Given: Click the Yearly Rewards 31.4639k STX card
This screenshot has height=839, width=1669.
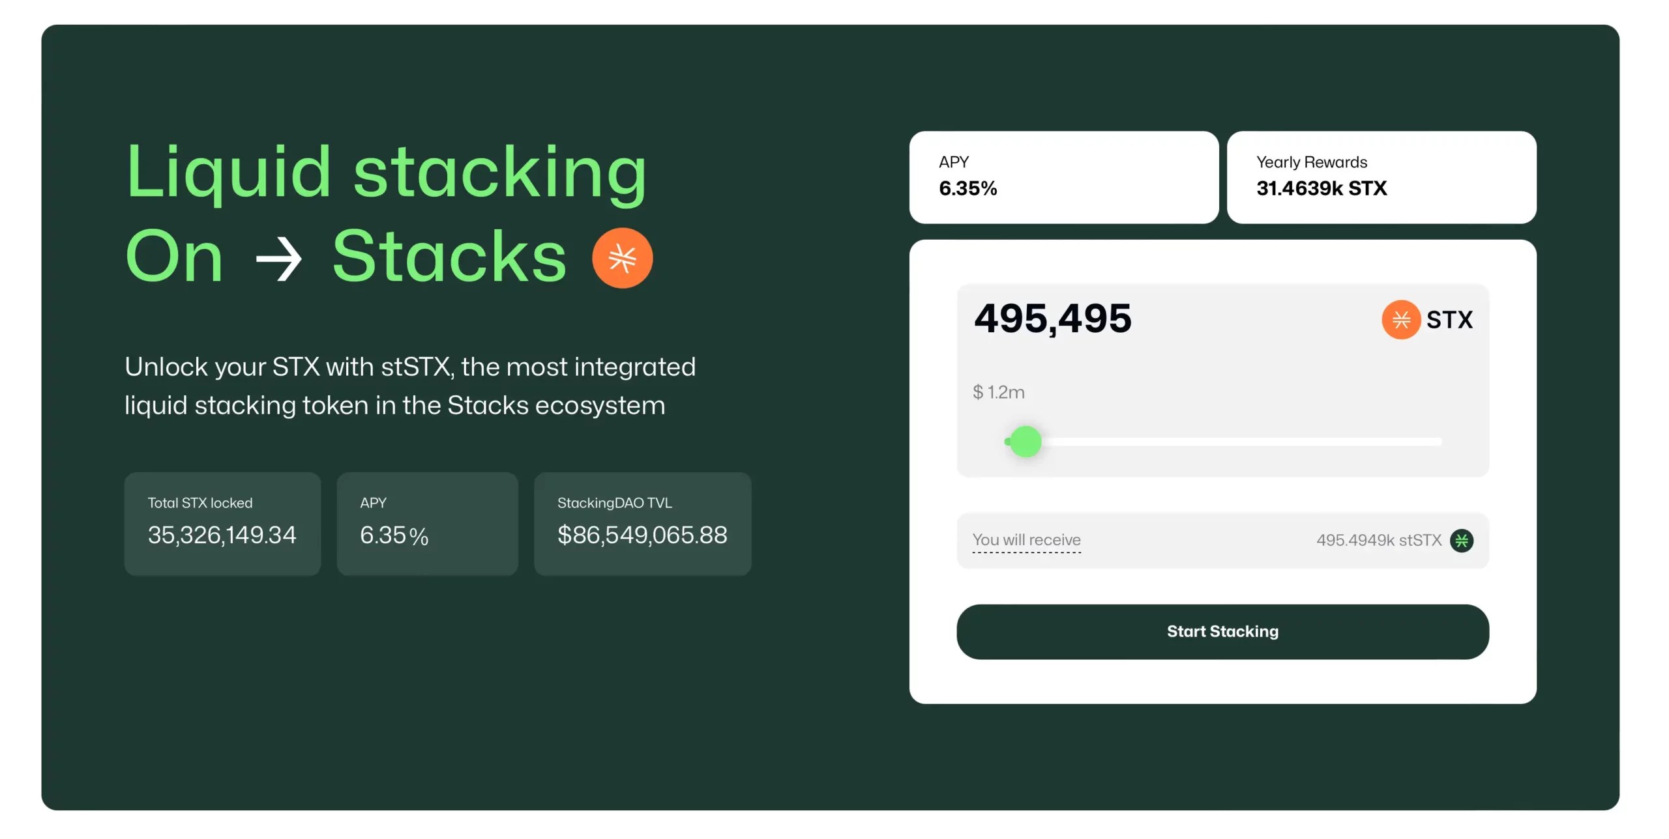Looking at the screenshot, I should 1381,177.
